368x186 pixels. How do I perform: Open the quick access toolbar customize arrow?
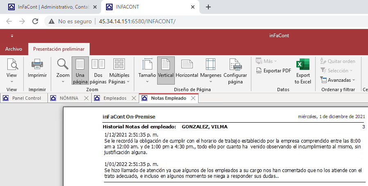pyautogui.click(x=12, y=36)
